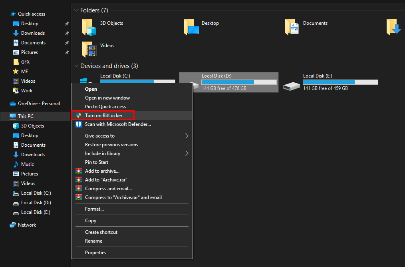
Task: Click the Local Disk (C:) drive icon in sidebar
Action: point(16,193)
